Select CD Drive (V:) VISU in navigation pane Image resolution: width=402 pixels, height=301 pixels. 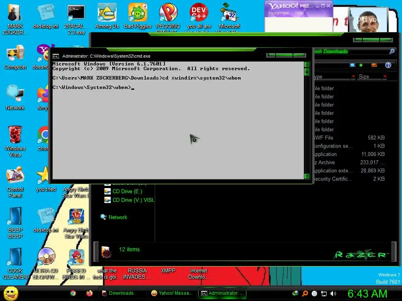pyautogui.click(x=130, y=200)
